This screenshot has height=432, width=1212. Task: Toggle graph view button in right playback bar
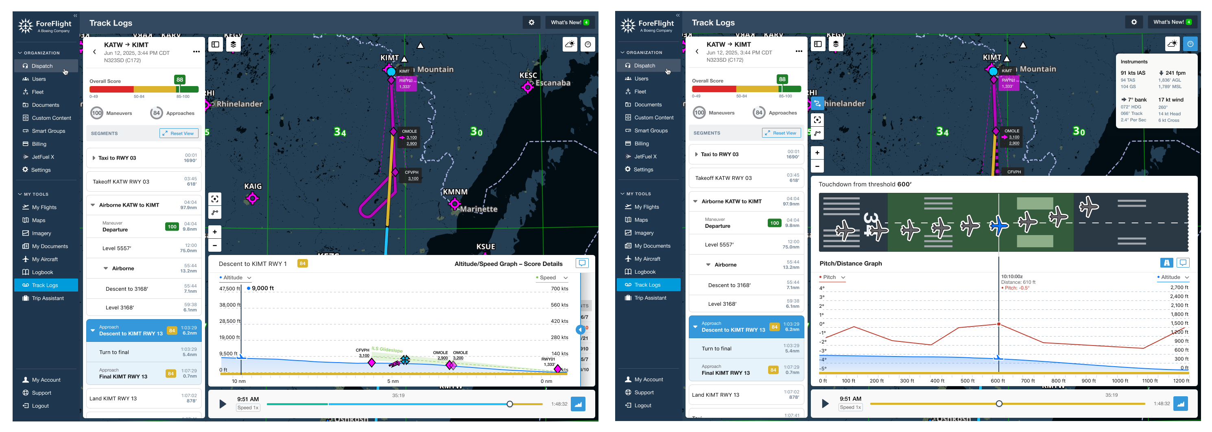(x=1180, y=404)
